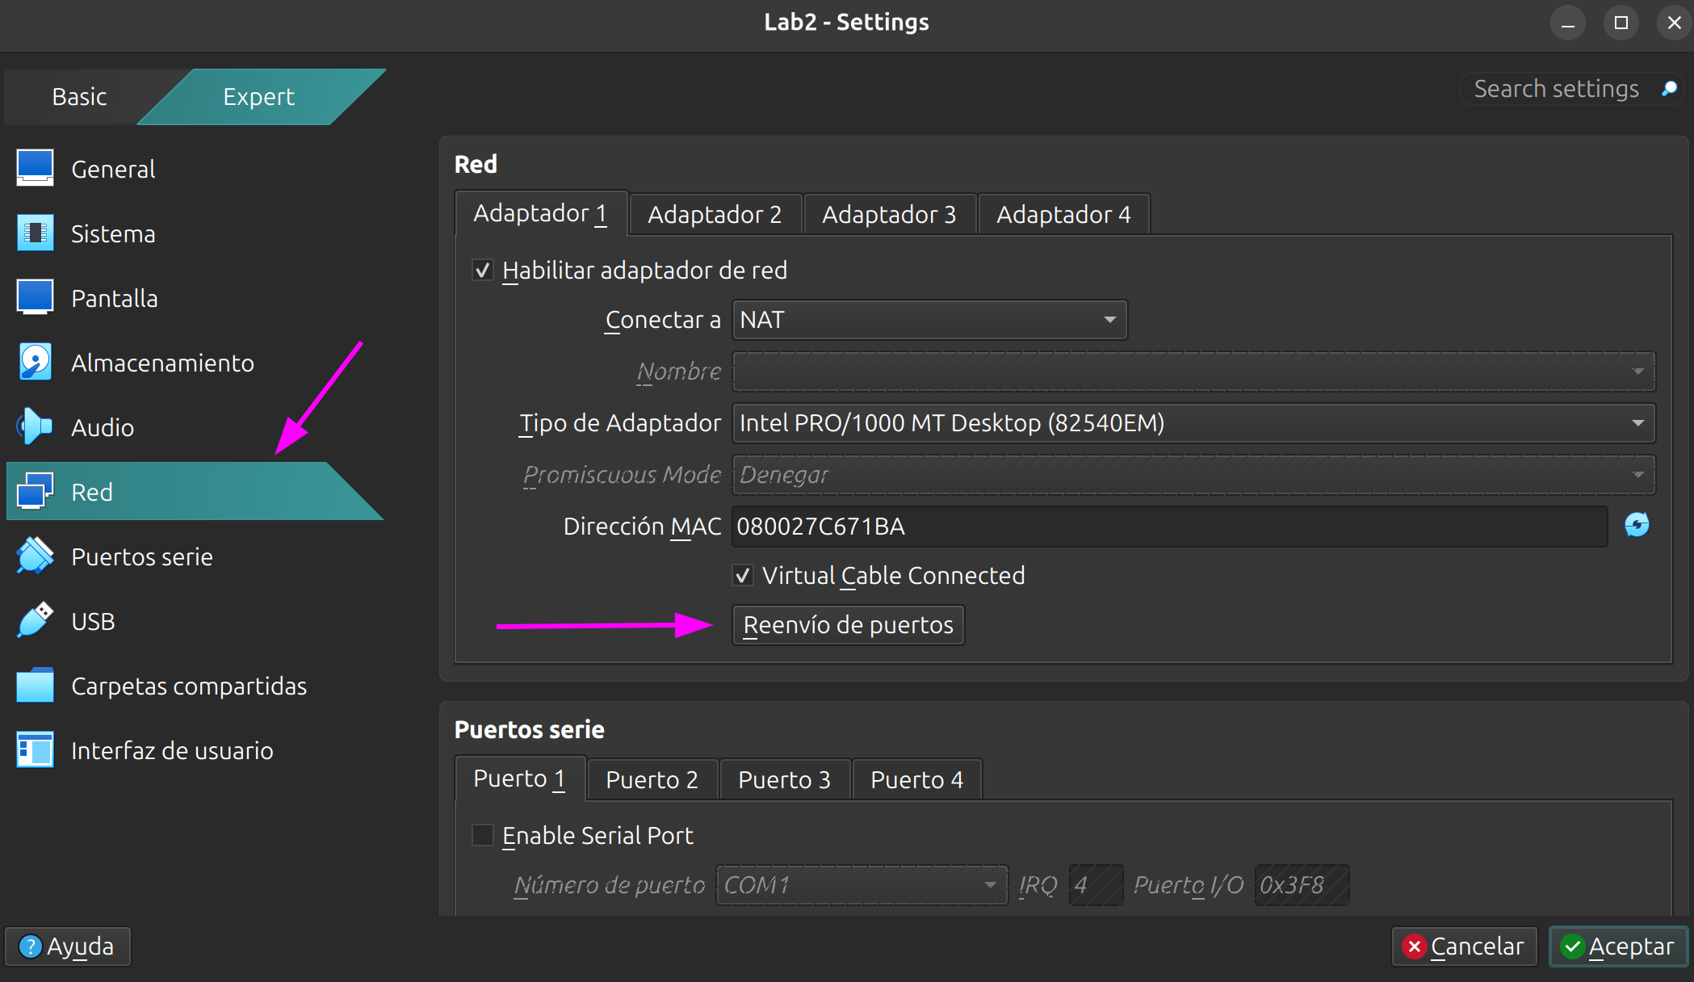The height and width of the screenshot is (982, 1694).
Task: Select the Puerto 3 tab
Action: [784, 779]
